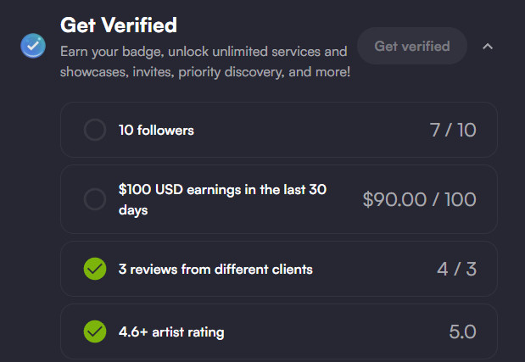
Task: Click the 5.0 rating value
Action: click(x=462, y=331)
